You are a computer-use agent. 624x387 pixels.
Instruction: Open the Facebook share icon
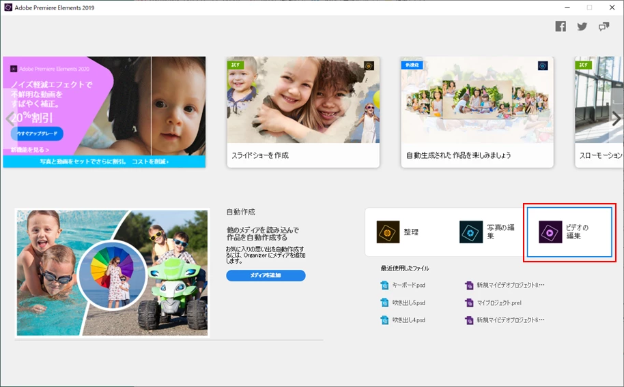pos(561,27)
